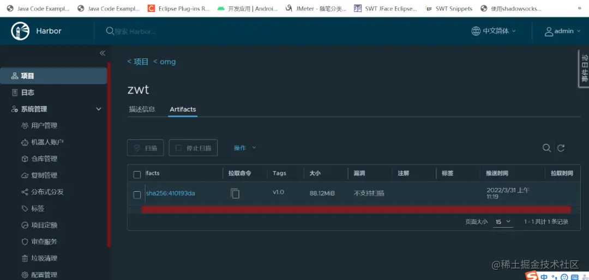Open the JMeter bookmark
This screenshot has height=280, width=589.
tap(316, 8)
